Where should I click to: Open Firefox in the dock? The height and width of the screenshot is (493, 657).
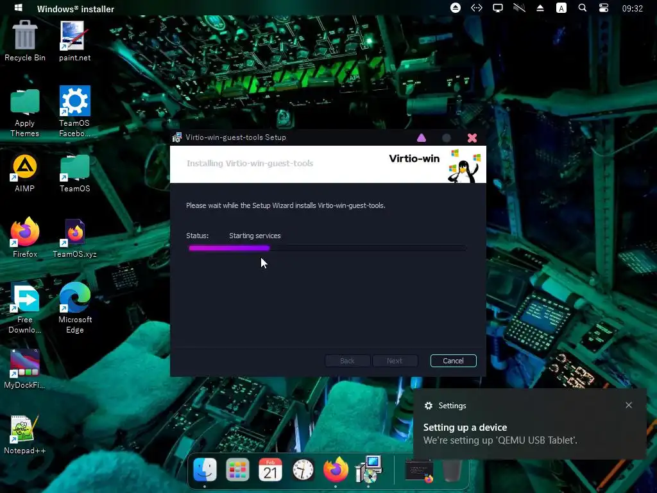click(x=336, y=469)
